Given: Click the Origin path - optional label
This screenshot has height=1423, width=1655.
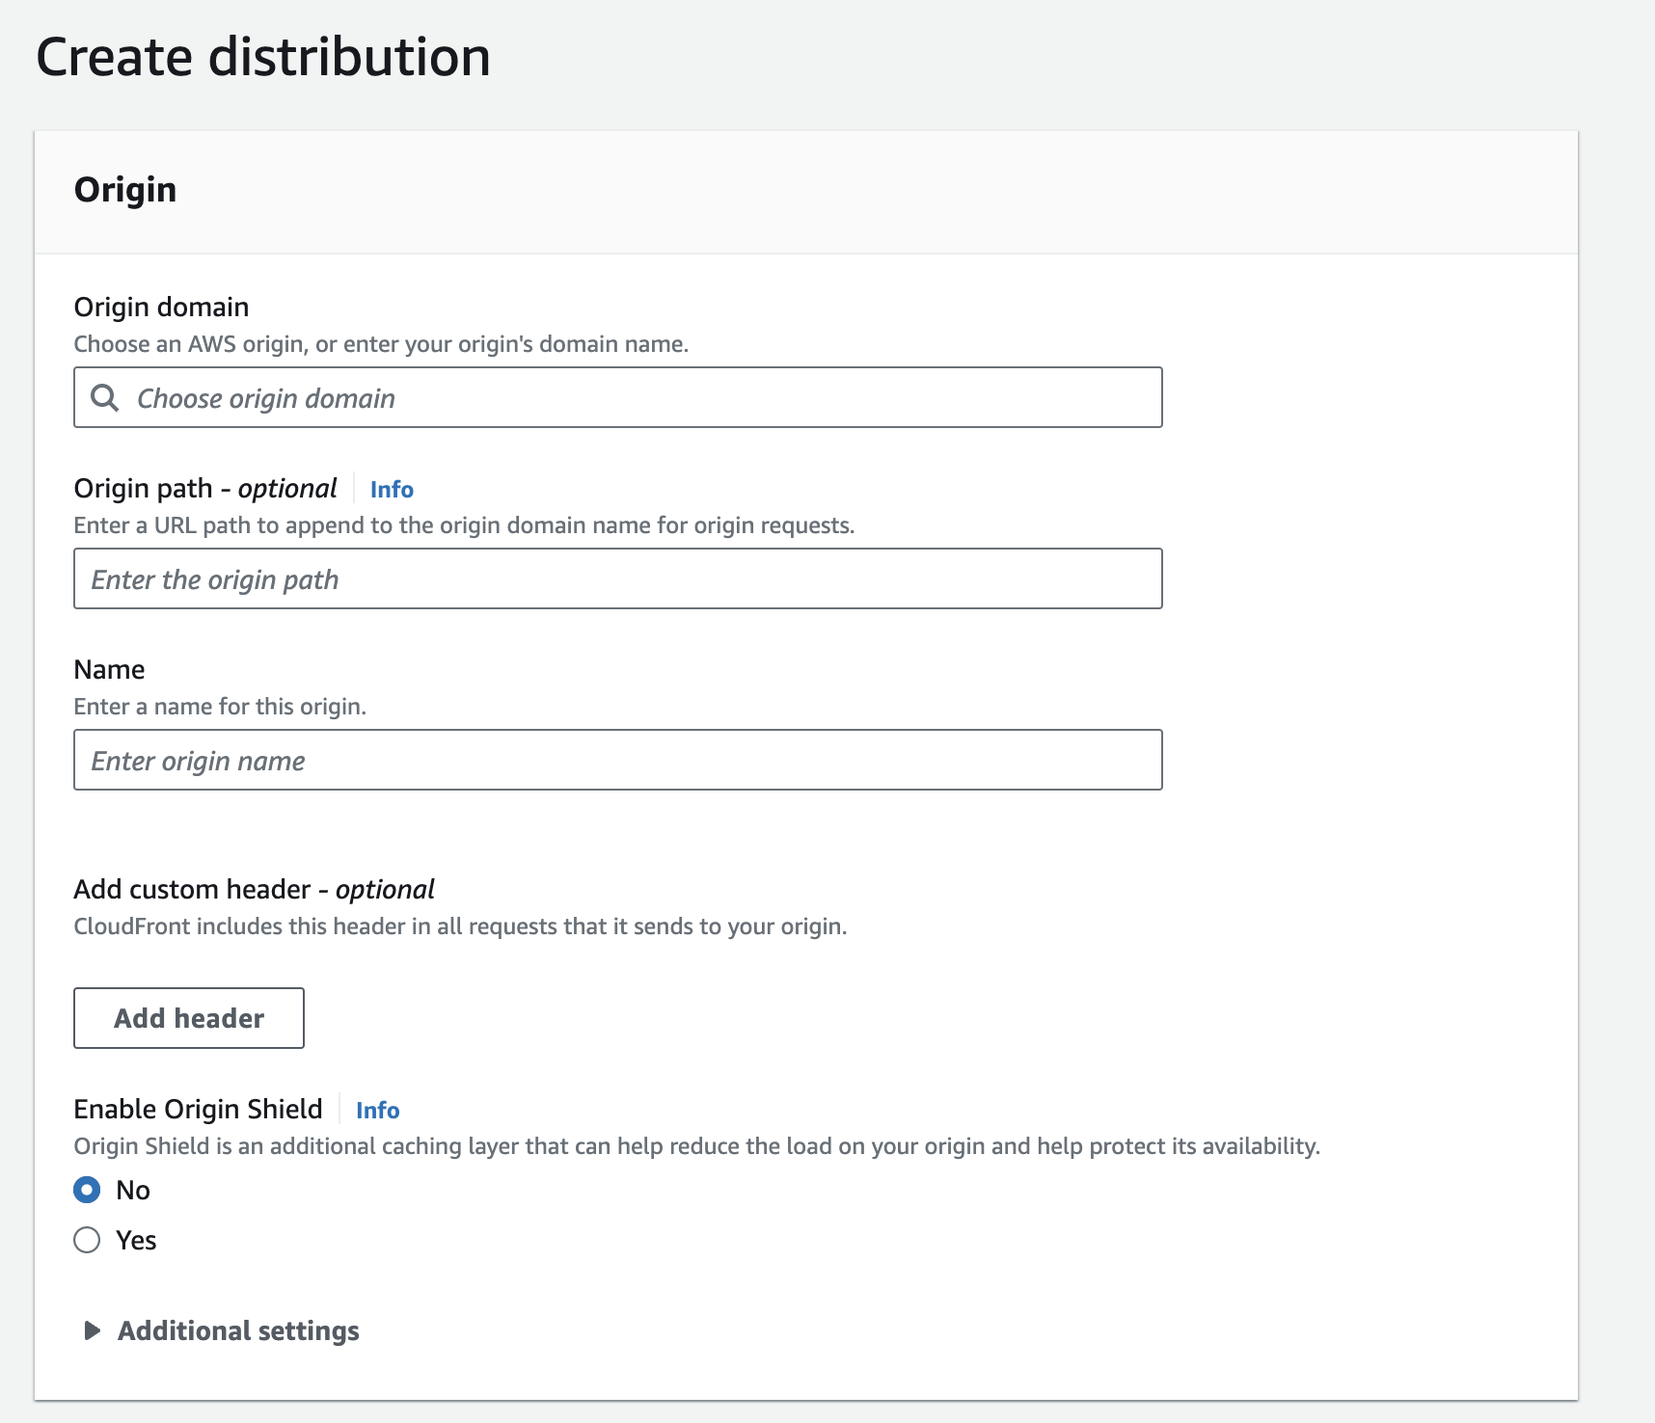Looking at the screenshot, I should click(x=204, y=489).
